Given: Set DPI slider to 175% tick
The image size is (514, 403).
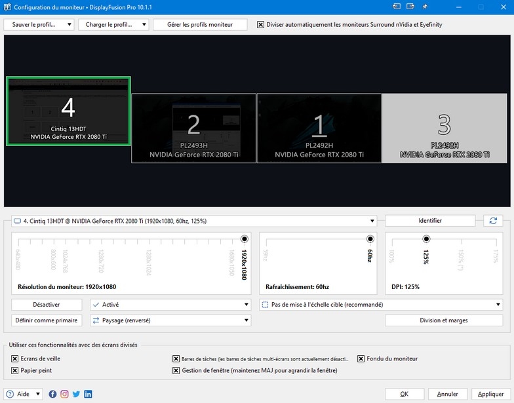Looking at the screenshot, I should point(496,242).
